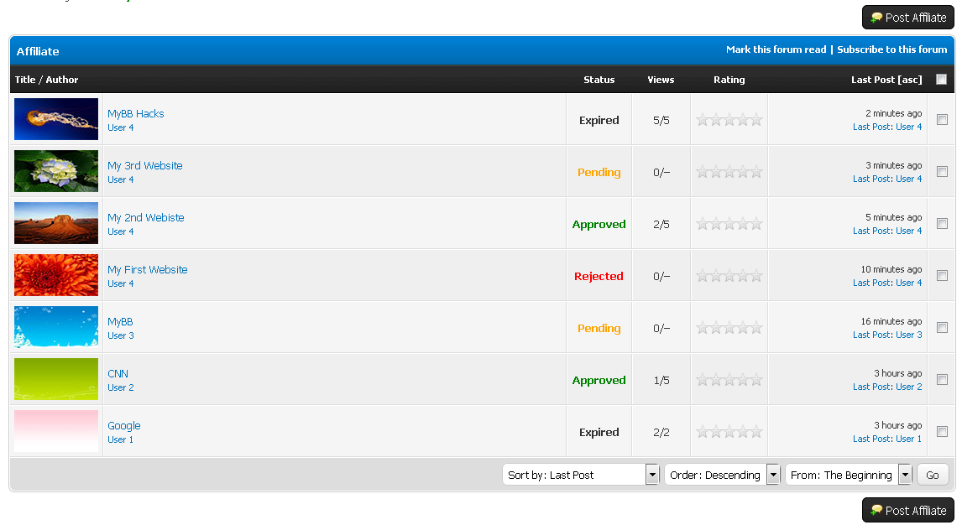Image resolution: width=962 pixels, height=525 pixels.
Task: Select the checkbox for the Google row
Action: pos(942,432)
